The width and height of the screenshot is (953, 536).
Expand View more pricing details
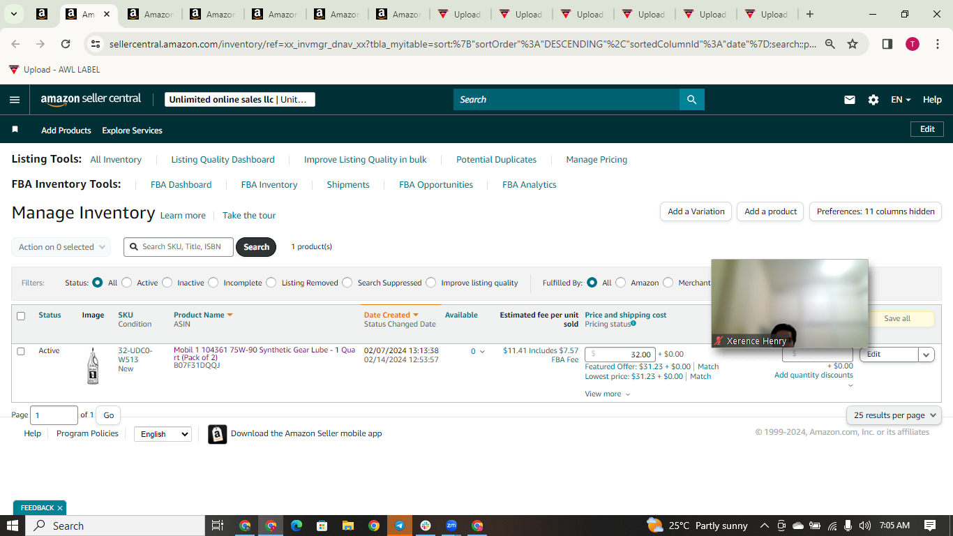pyautogui.click(x=607, y=394)
